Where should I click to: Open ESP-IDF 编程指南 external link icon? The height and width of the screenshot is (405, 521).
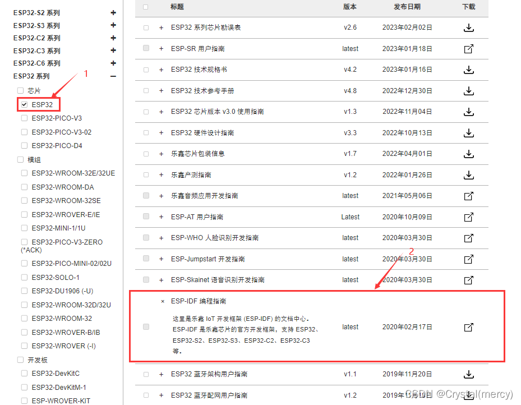[x=468, y=327]
